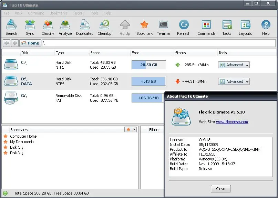Image resolution: width=278 pixels, height=198 pixels.
Task: Select the Product Id value text
Action: point(229,149)
